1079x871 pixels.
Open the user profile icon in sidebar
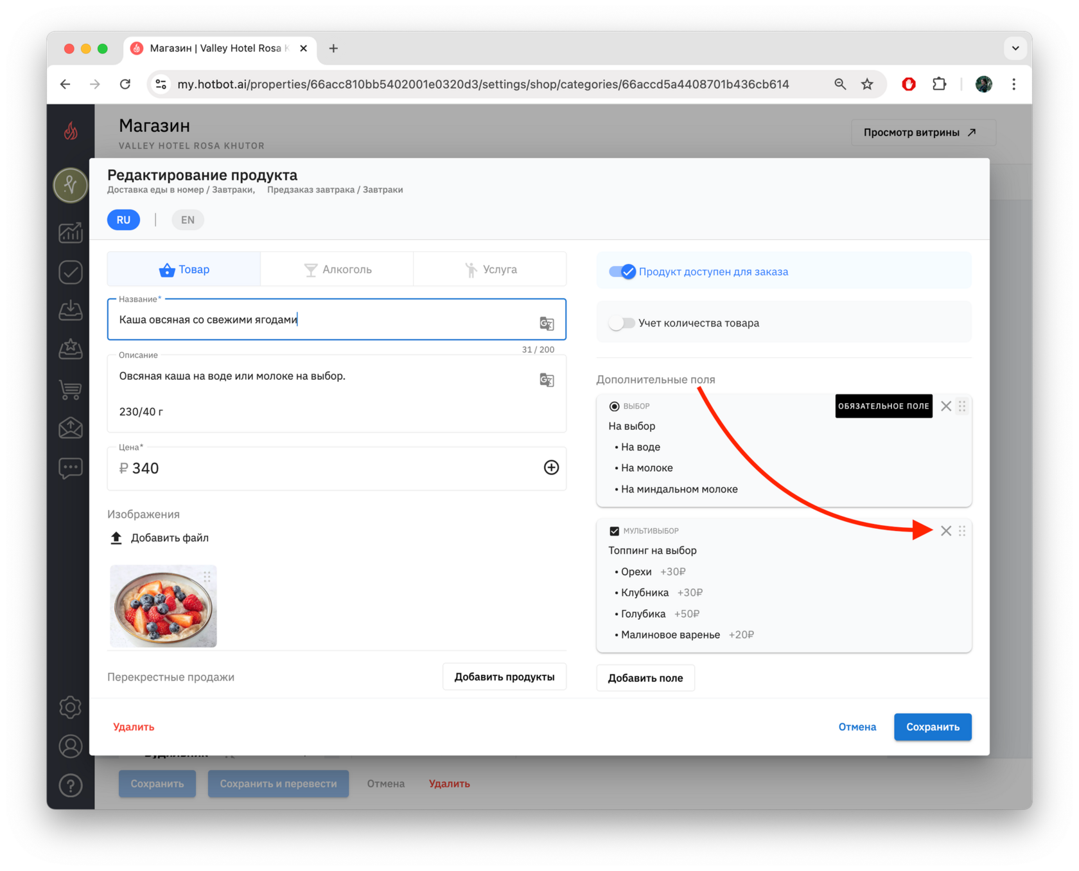coord(71,746)
